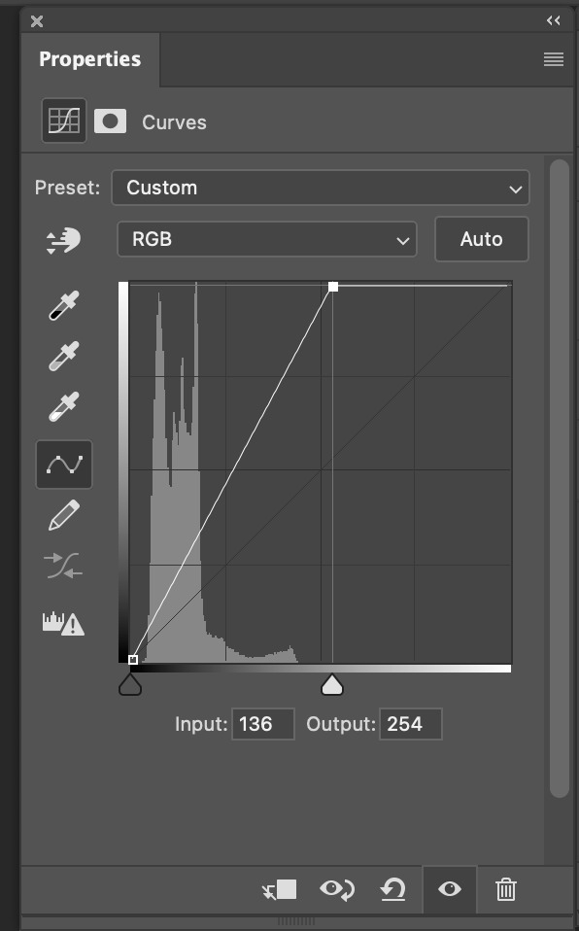The image size is (579, 931).
Task: Toggle view previous state eye icon
Action: [x=337, y=889]
